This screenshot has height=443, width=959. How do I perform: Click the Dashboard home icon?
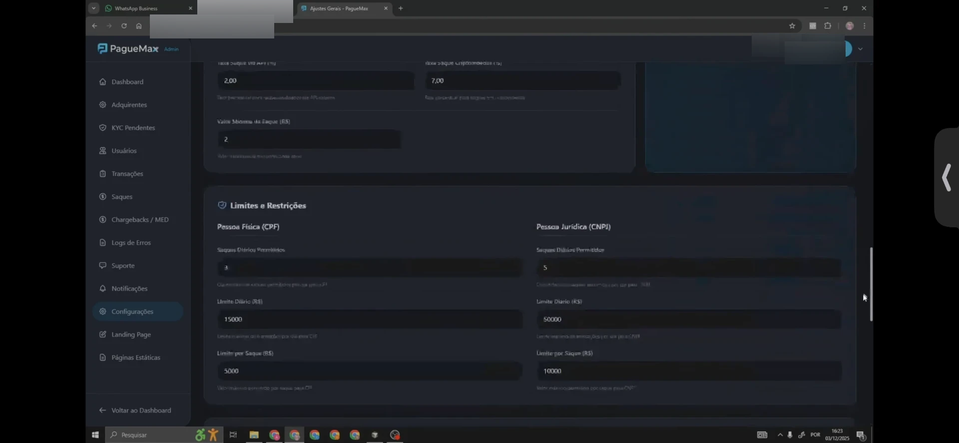tap(102, 82)
